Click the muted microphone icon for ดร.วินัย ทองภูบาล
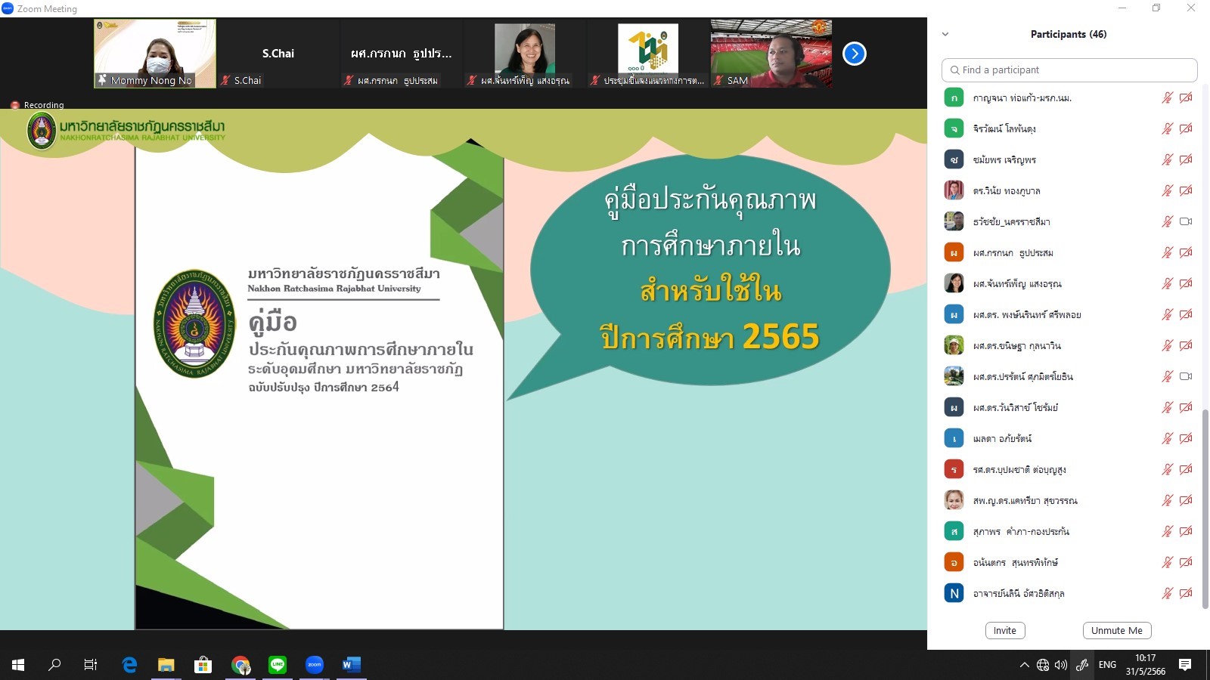Screen dimensions: 1210x680 coord(1167,190)
